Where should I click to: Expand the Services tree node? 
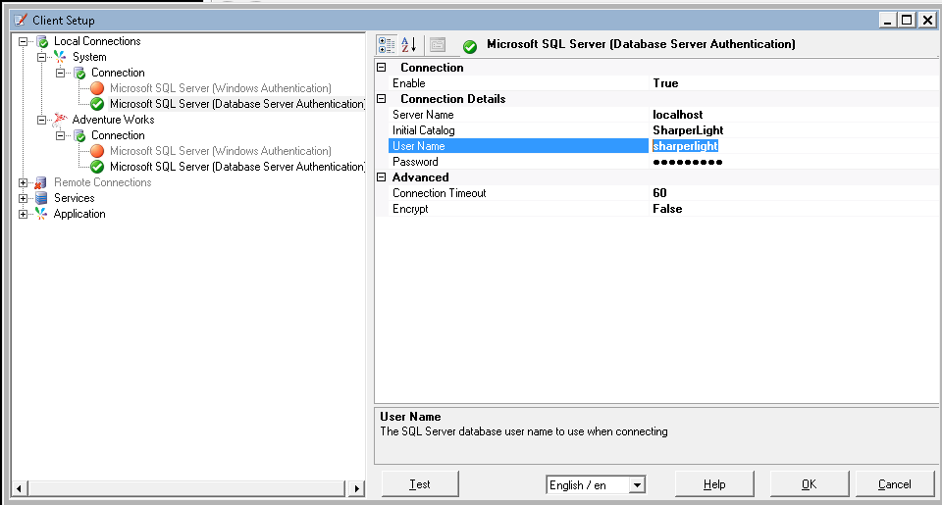[23, 198]
